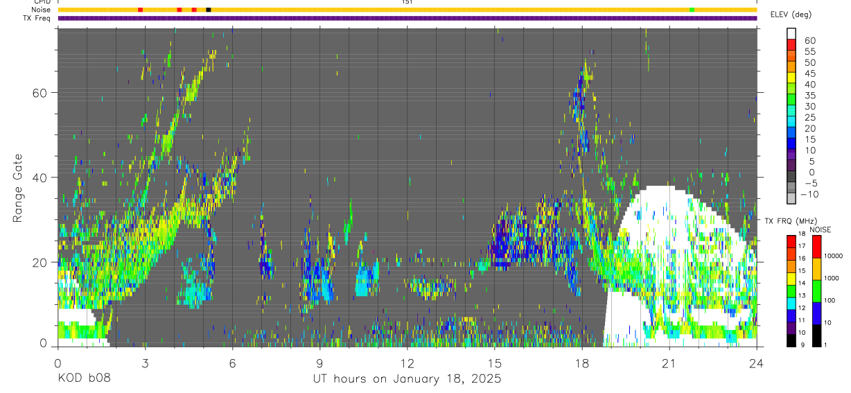
Task: Click the green marker on the Noise bar
Action: [692, 10]
